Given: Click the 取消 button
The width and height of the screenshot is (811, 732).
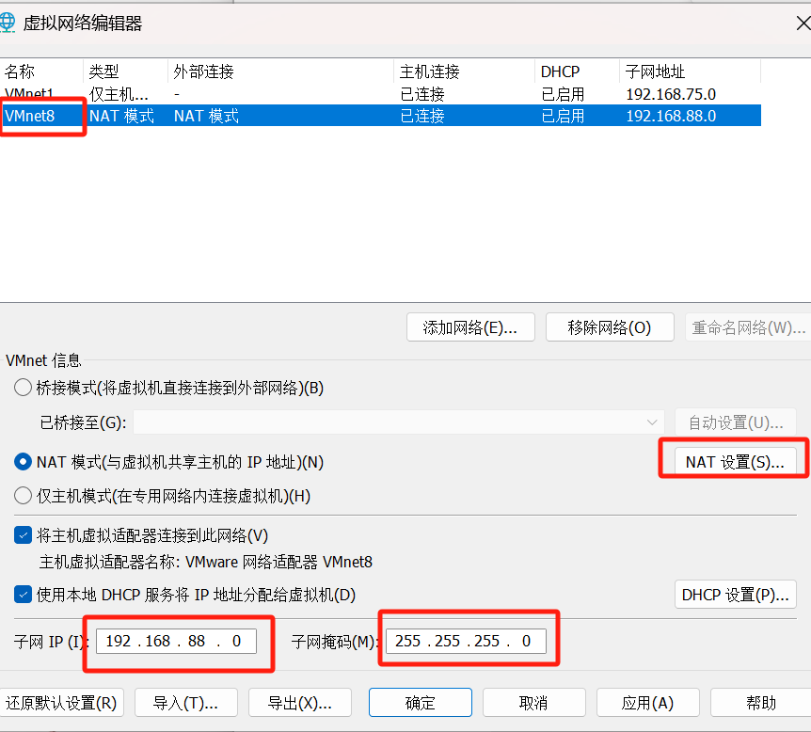Looking at the screenshot, I should coord(533,703).
